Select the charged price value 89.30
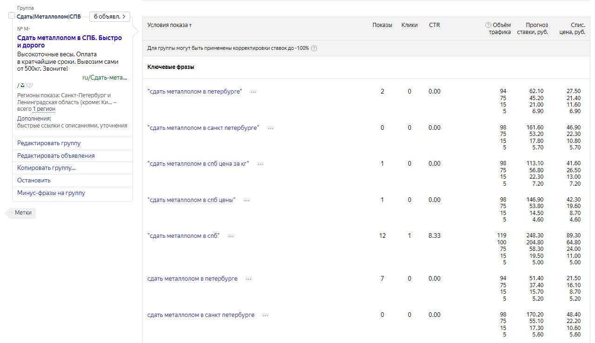Image resolution: width=595 pixels, height=343 pixels. [573, 235]
